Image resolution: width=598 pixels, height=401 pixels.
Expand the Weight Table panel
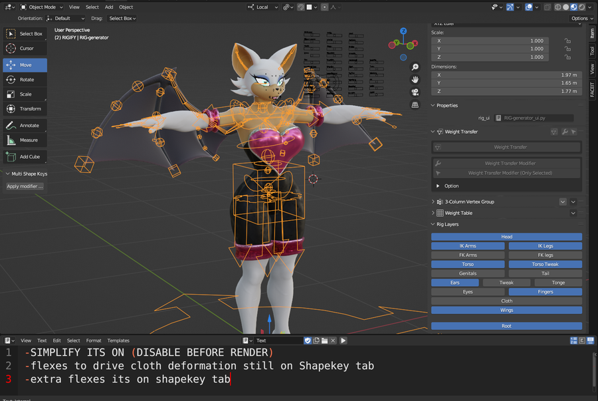pos(433,213)
